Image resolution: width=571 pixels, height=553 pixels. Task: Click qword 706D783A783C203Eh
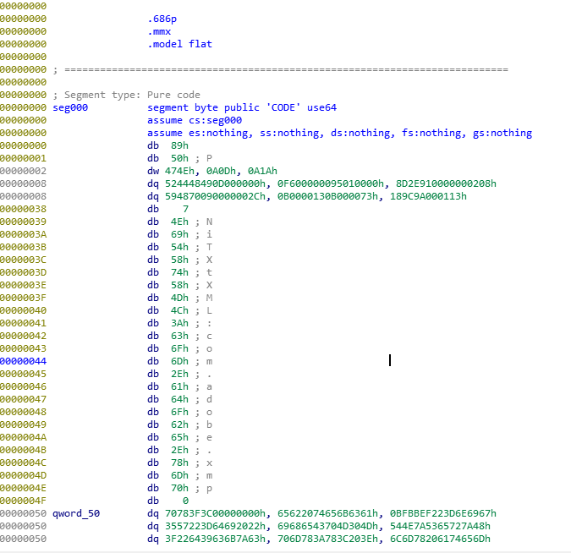coord(327,539)
